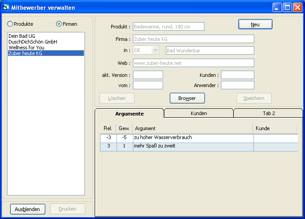Click the Anwender input field
This screenshot has width=305, height=219.
(237, 85)
